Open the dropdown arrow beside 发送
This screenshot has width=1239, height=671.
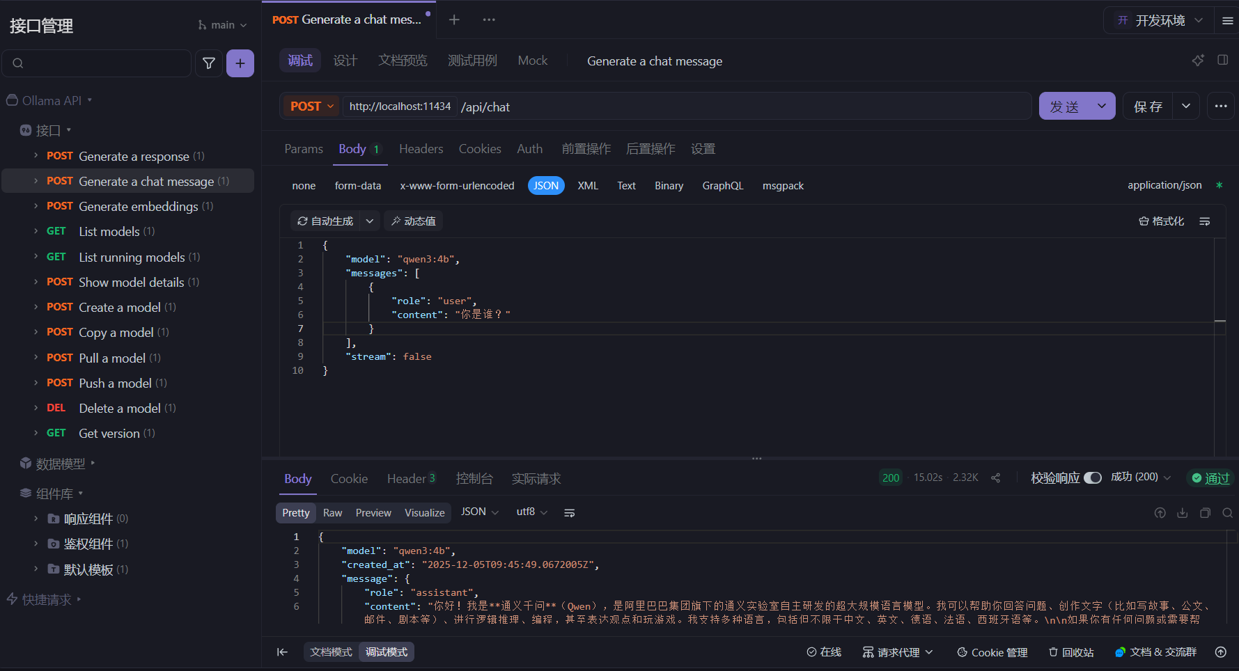click(1102, 106)
